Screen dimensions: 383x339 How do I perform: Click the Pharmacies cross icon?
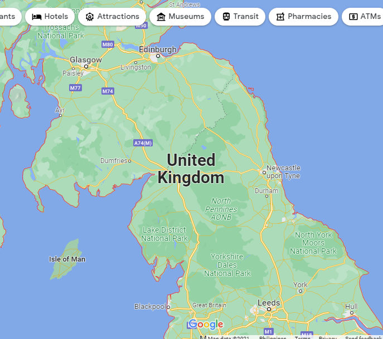coord(280,17)
